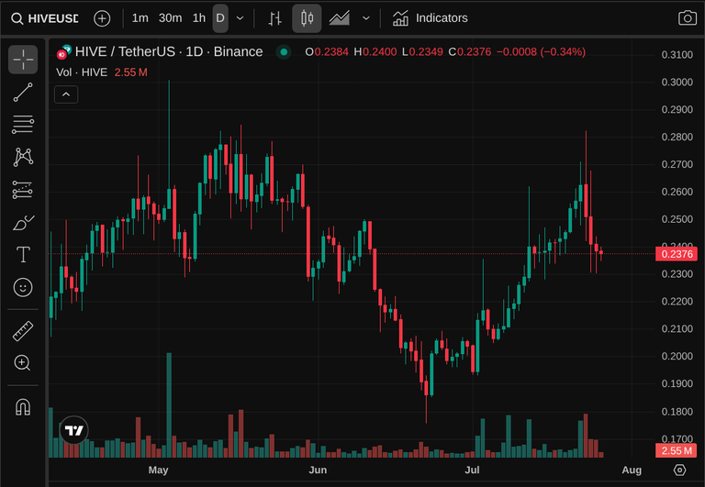Click the 0.2000 price scale label
Viewport: 705px width, 487px height.
(677, 356)
